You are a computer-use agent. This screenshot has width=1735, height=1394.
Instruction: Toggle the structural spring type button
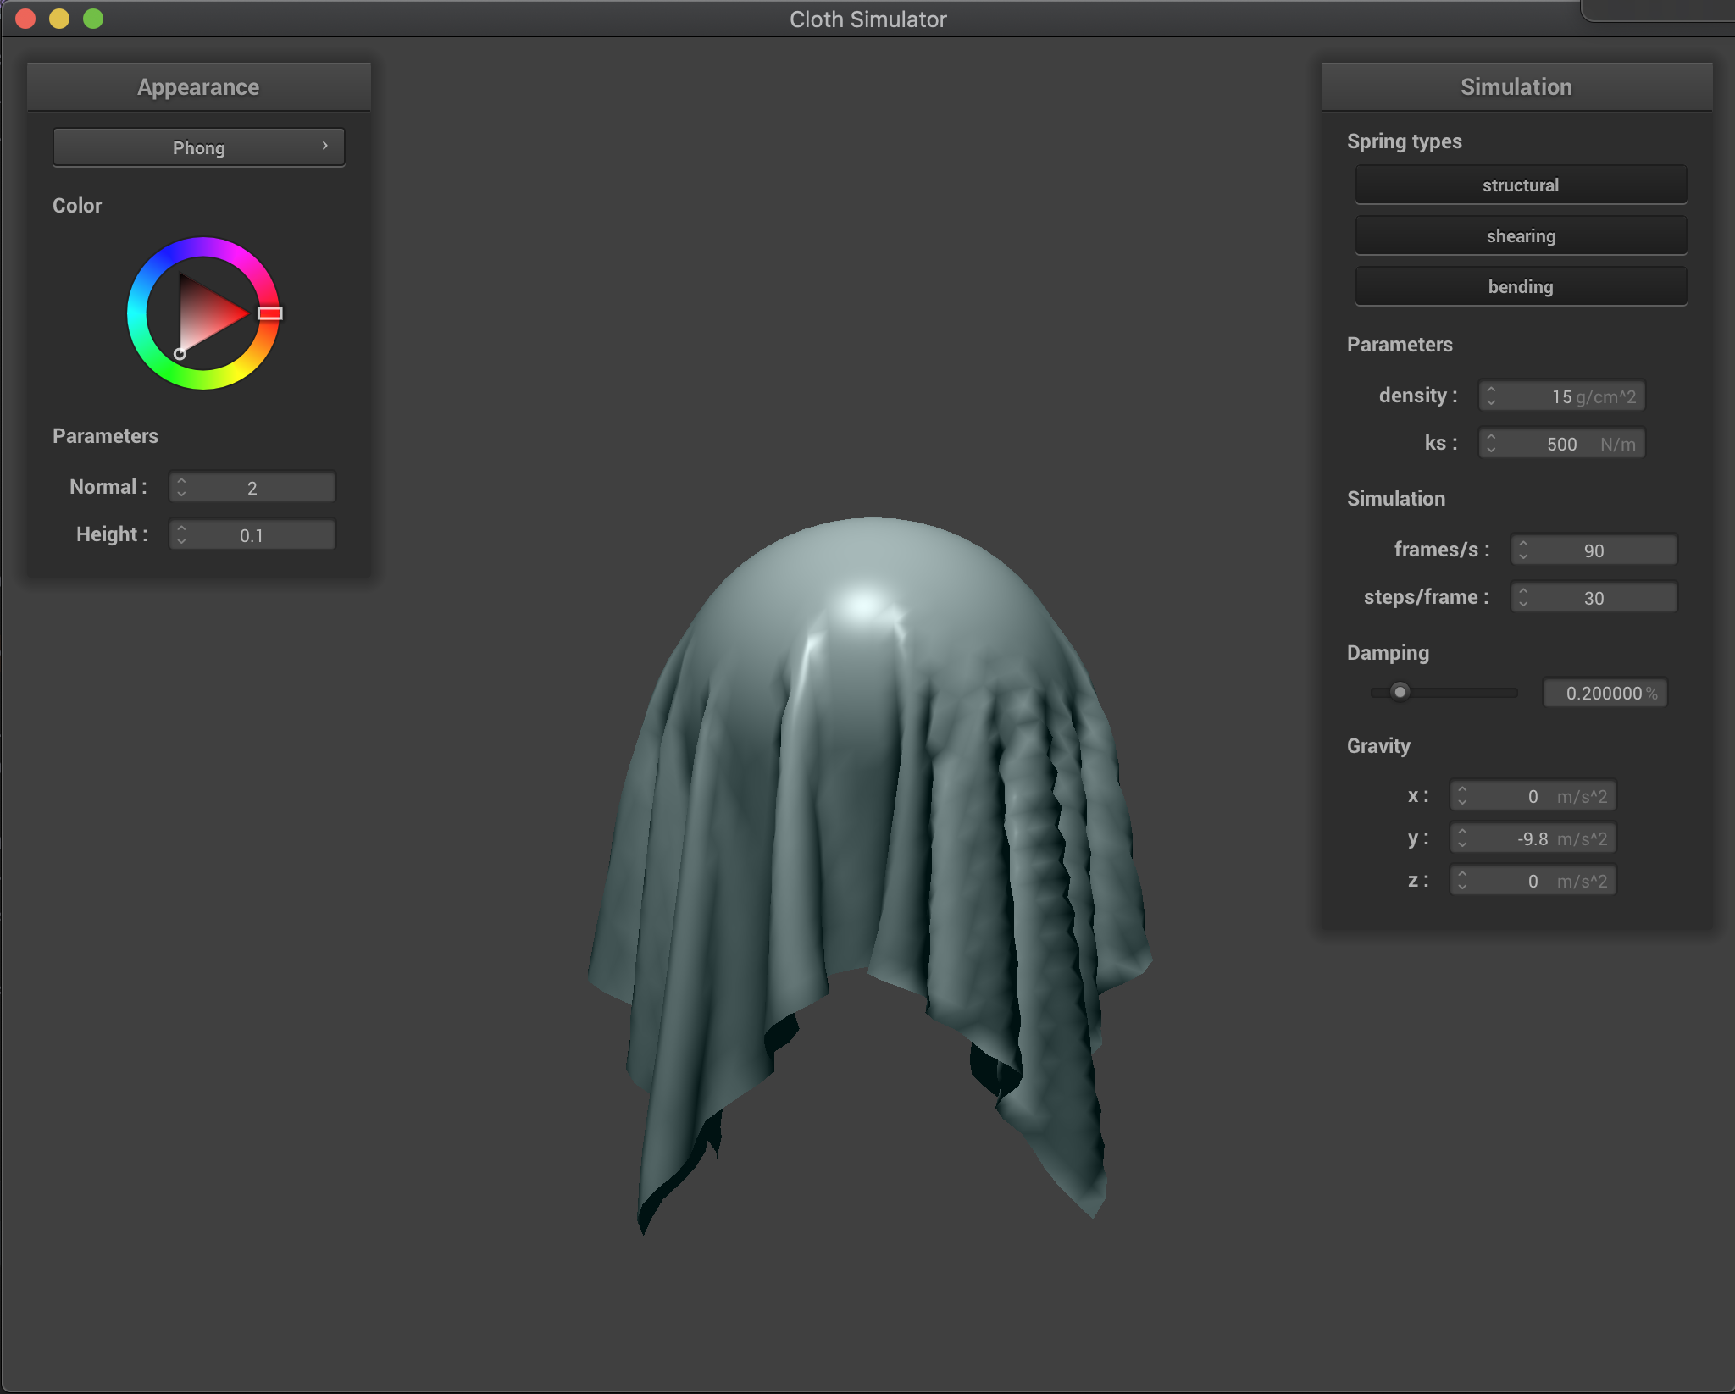pyautogui.click(x=1520, y=185)
